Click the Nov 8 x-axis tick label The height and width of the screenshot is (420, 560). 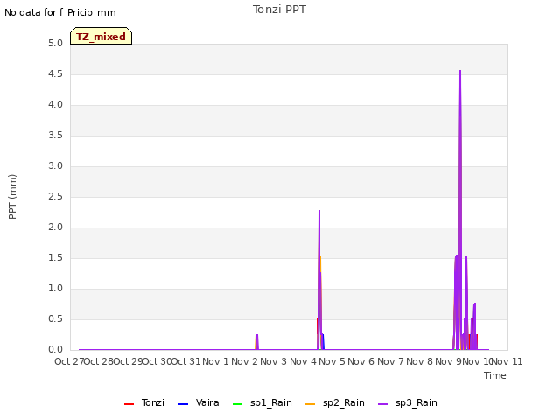click(x=420, y=361)
